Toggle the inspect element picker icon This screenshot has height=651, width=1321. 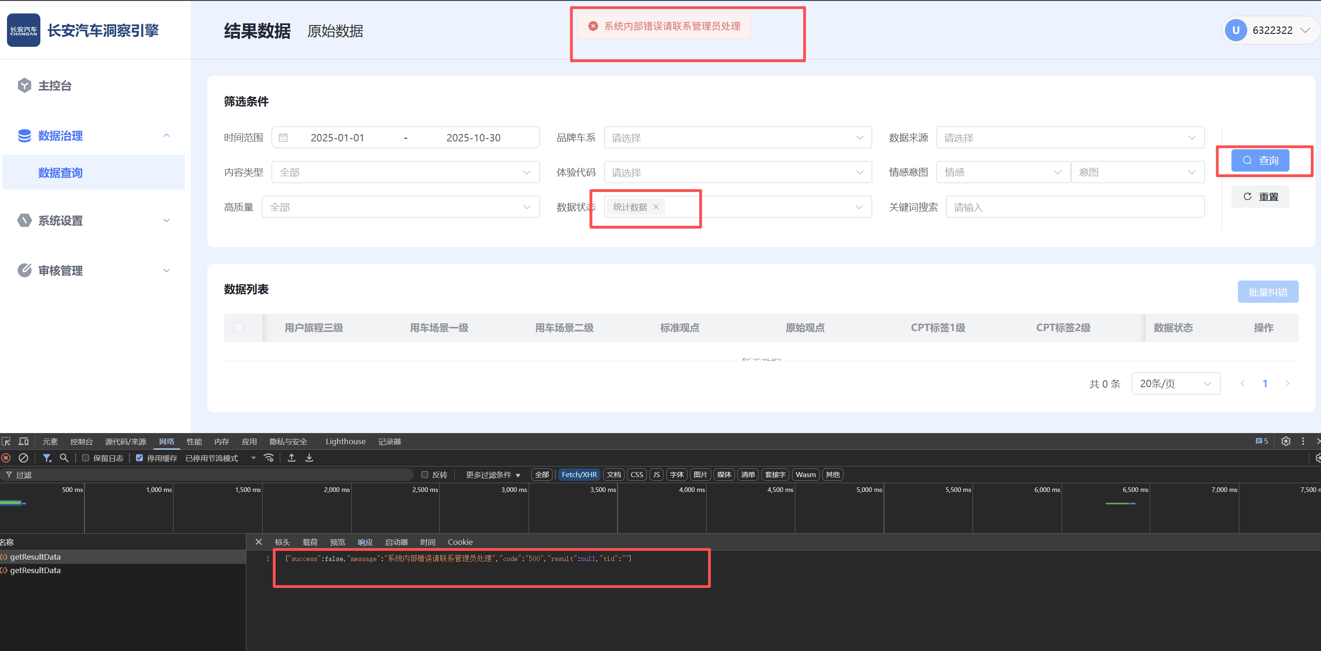(x=6, y=441)
